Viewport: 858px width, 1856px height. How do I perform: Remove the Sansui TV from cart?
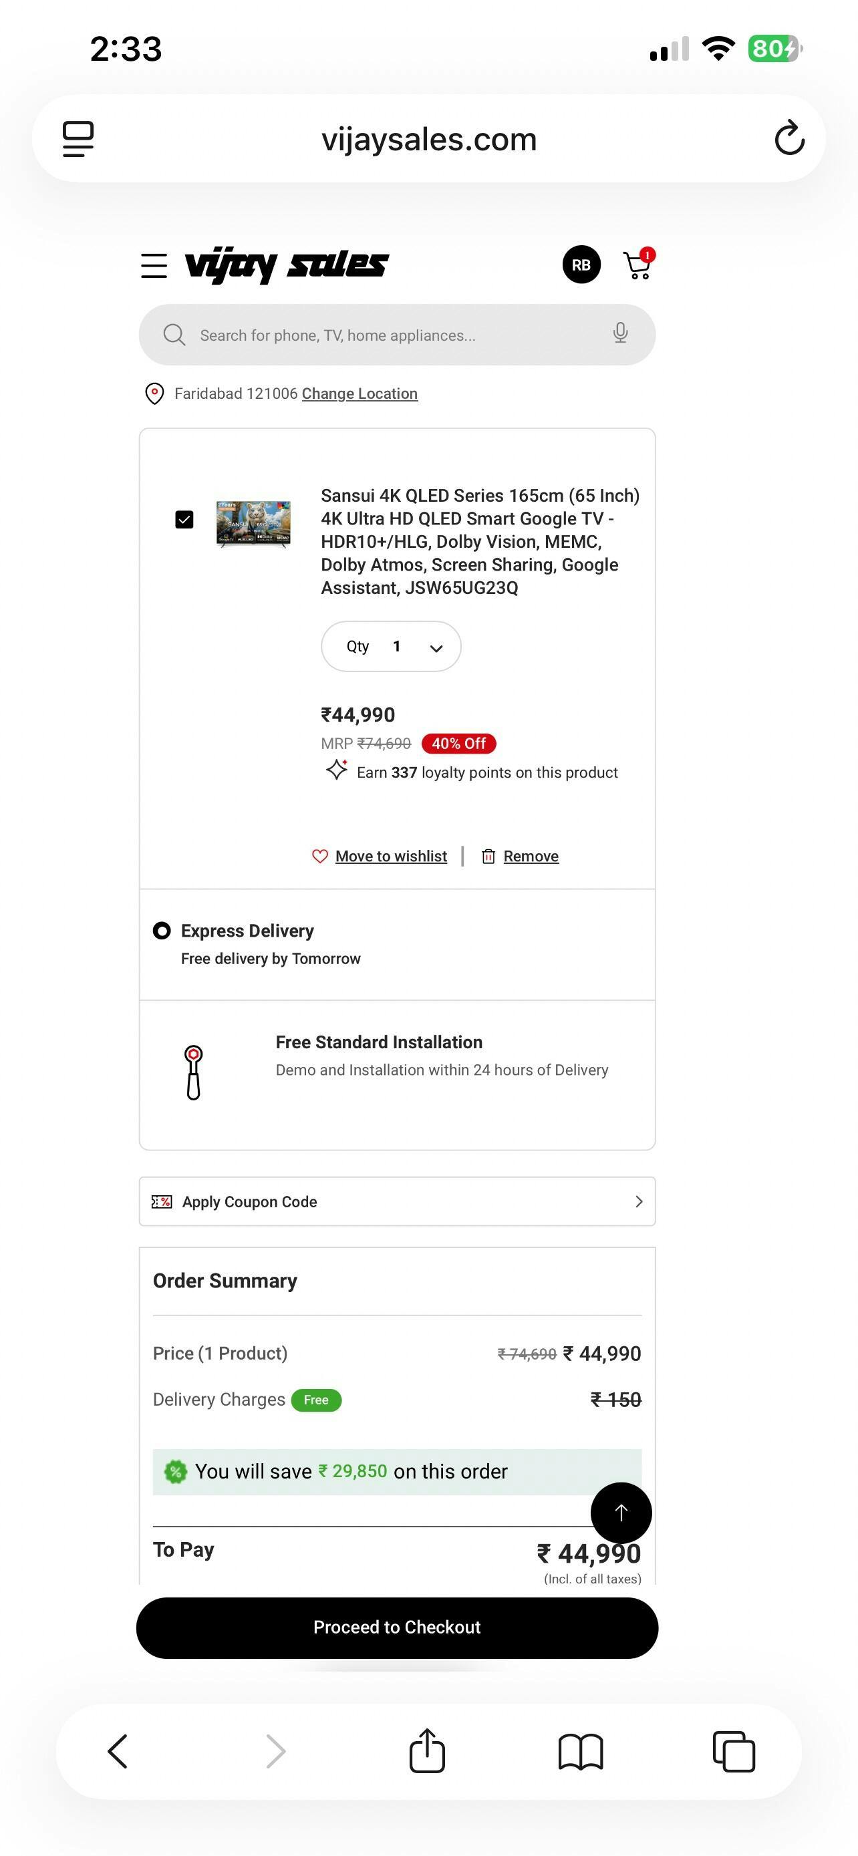[x=530, y=856]
